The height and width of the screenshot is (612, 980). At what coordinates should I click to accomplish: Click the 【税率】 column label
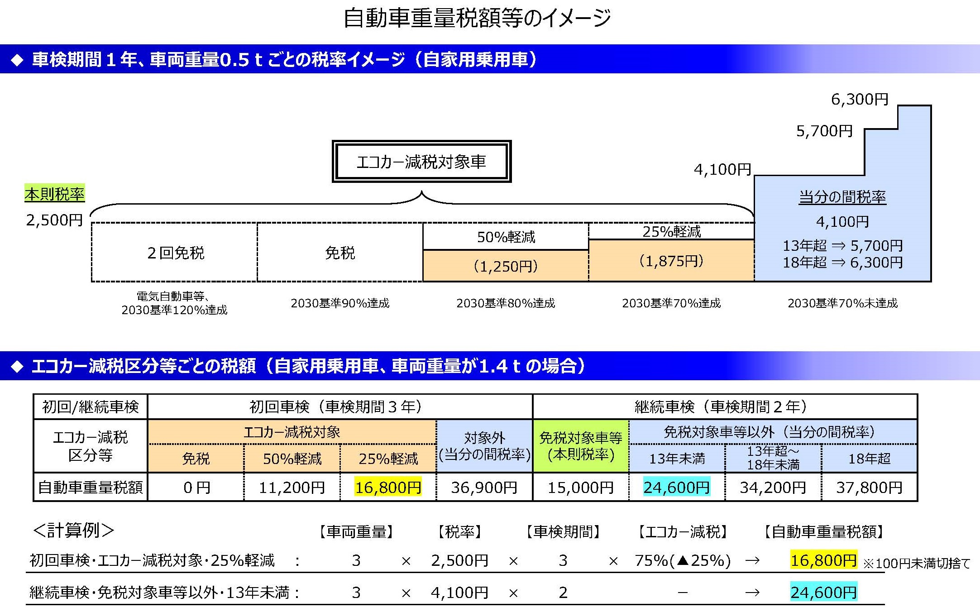tap(460, 531)
